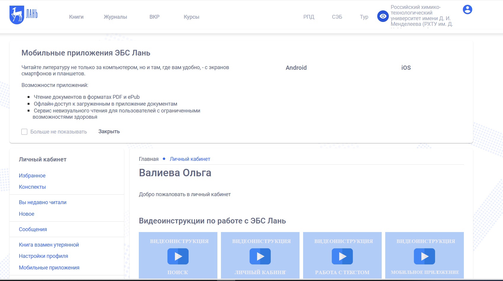Play the МОБИЛЬНОЕ ПРИЛОЖЕНИЕ video instruction
503x281 pixels.
tap(424, 256)
